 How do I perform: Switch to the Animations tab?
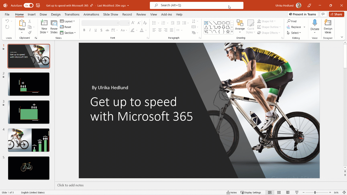pyautogui.click(x=91, y=14)
